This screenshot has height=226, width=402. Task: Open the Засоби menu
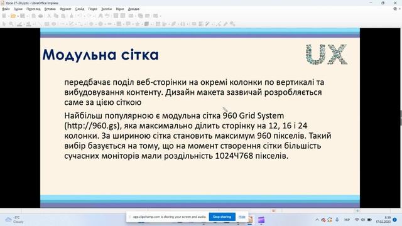tap(106, 9)
